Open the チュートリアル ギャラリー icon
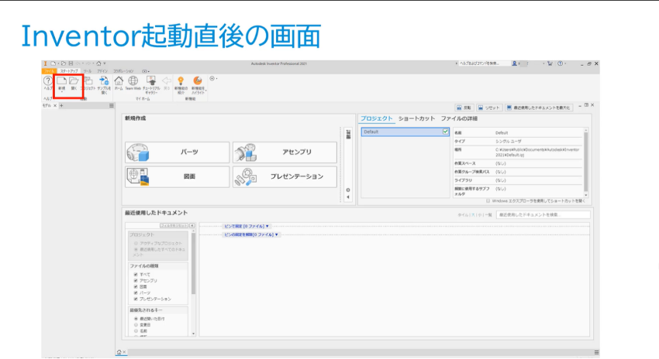 (151, 81)
